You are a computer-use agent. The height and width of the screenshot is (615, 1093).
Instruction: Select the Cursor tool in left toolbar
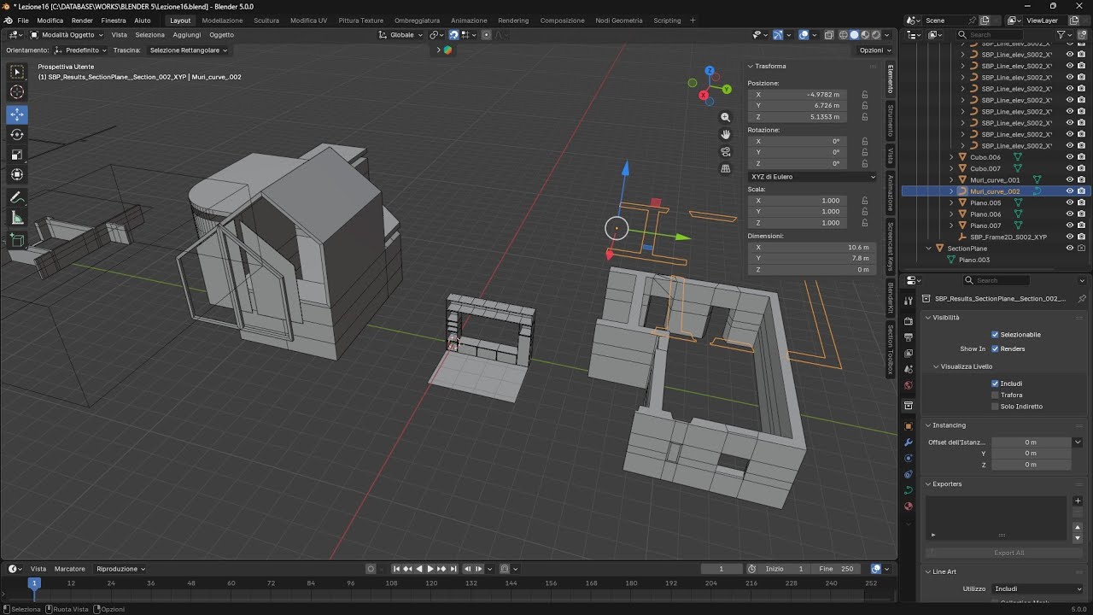click(17, 92)
